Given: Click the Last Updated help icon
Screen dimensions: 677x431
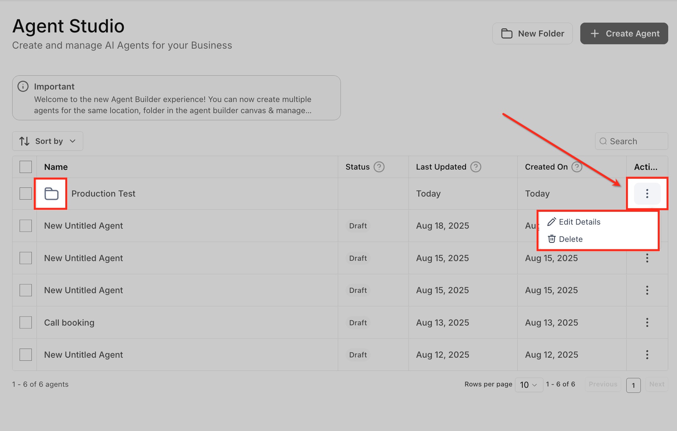Looking at the screenshot, I should point(475,167).
